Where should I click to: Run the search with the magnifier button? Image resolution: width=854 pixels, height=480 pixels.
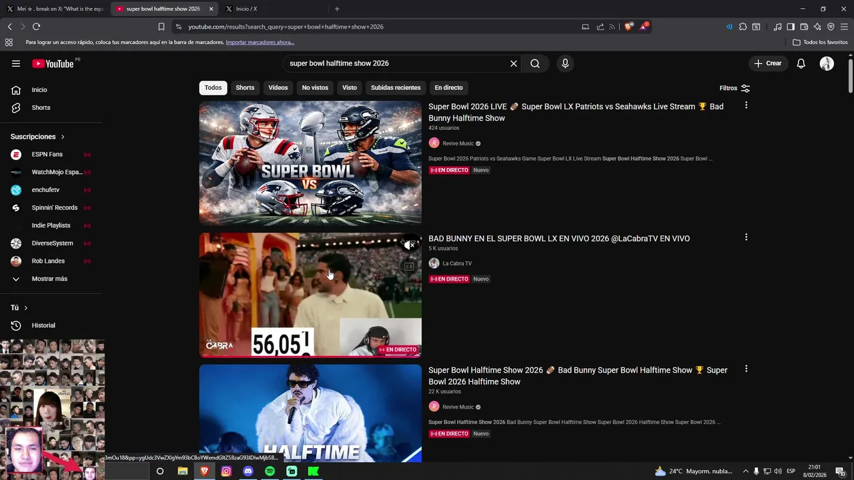535,63
